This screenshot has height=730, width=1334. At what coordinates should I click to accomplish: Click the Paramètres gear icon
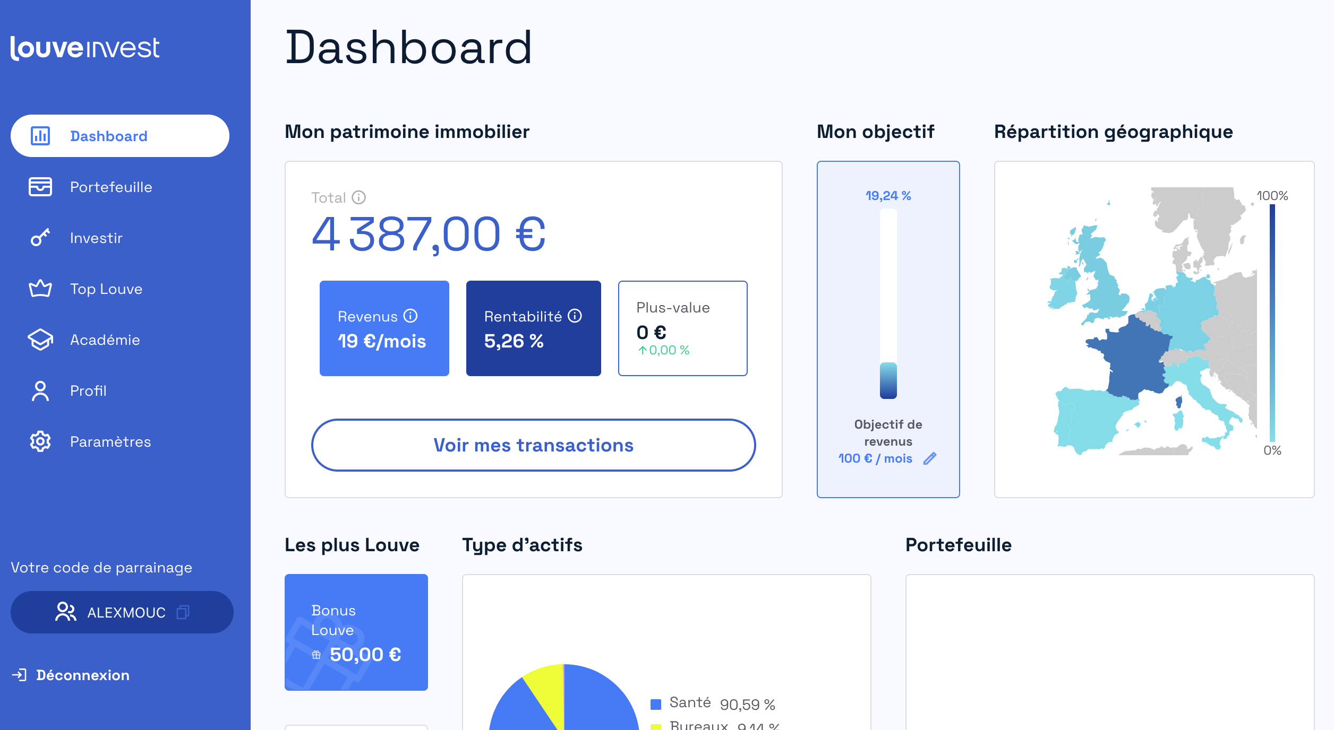coord(40,441)
